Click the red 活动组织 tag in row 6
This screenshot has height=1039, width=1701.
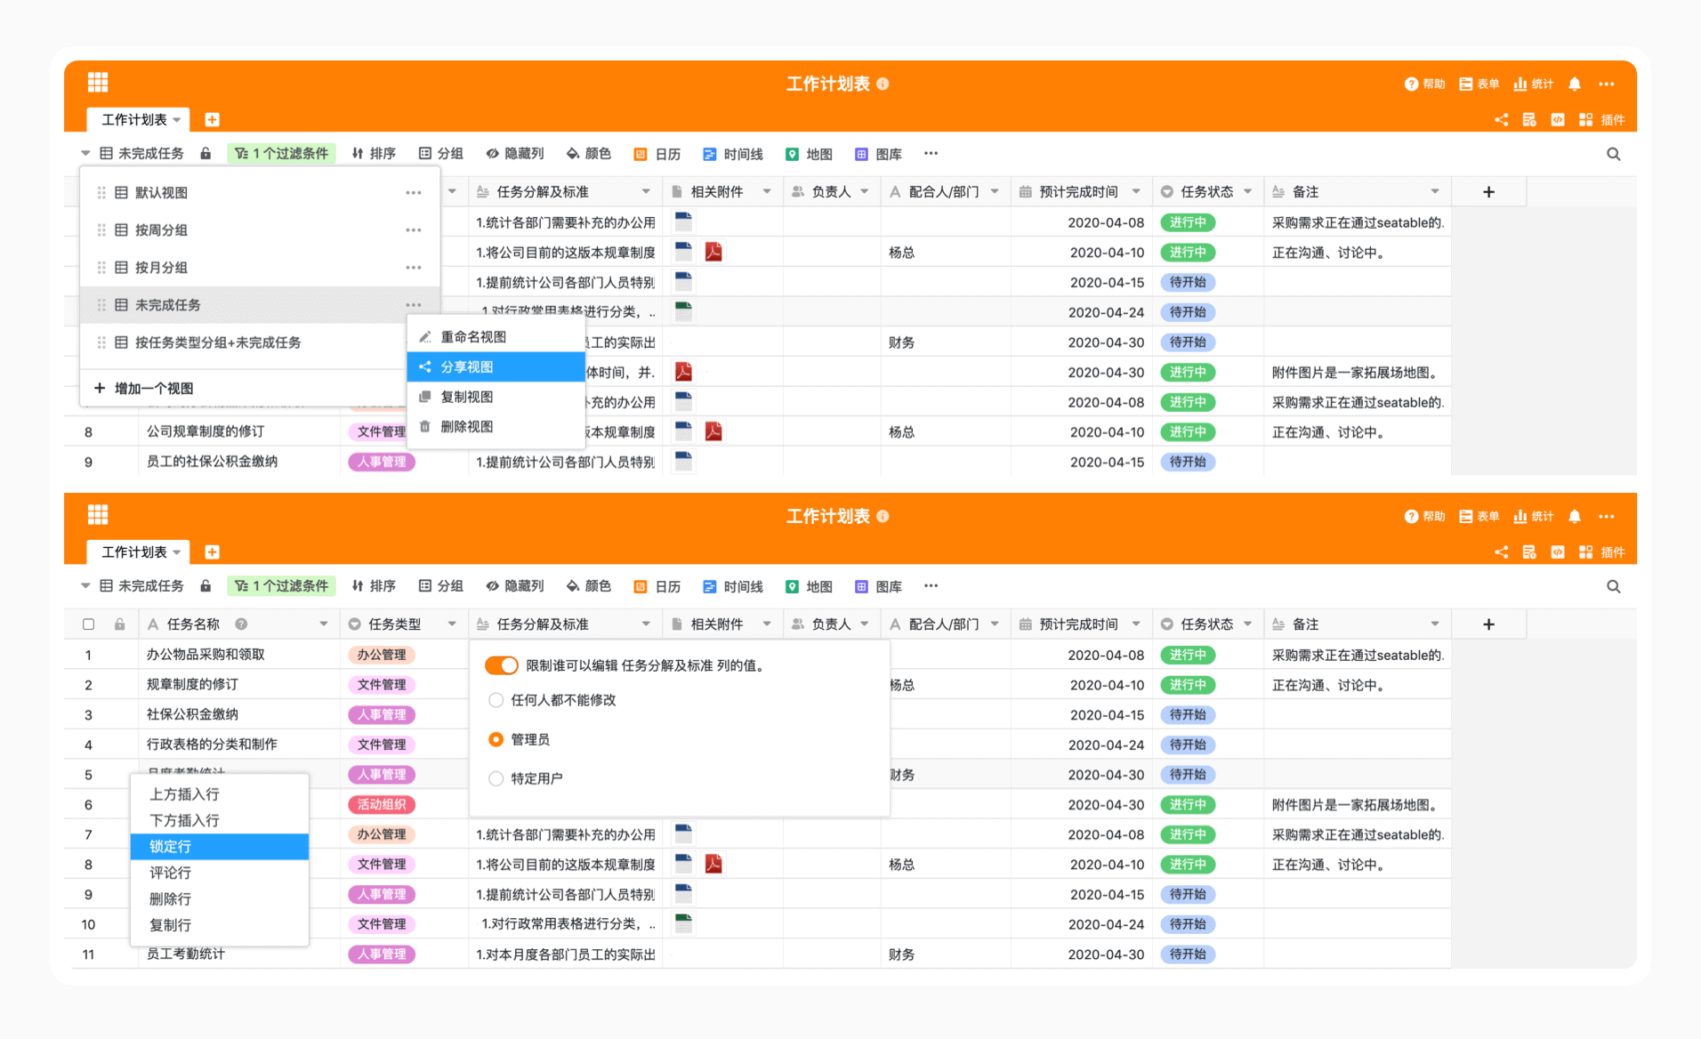tap(382, 804)
